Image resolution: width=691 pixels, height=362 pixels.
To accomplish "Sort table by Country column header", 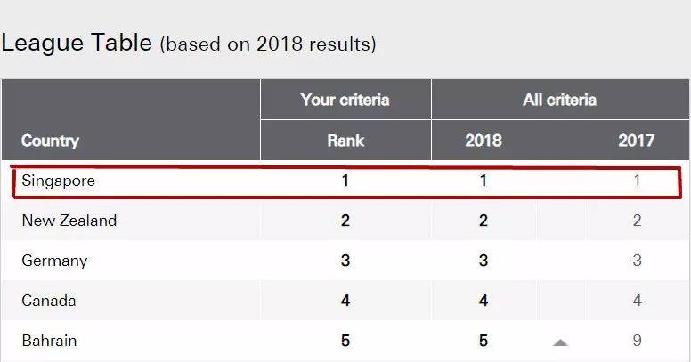I will point(50,141).
